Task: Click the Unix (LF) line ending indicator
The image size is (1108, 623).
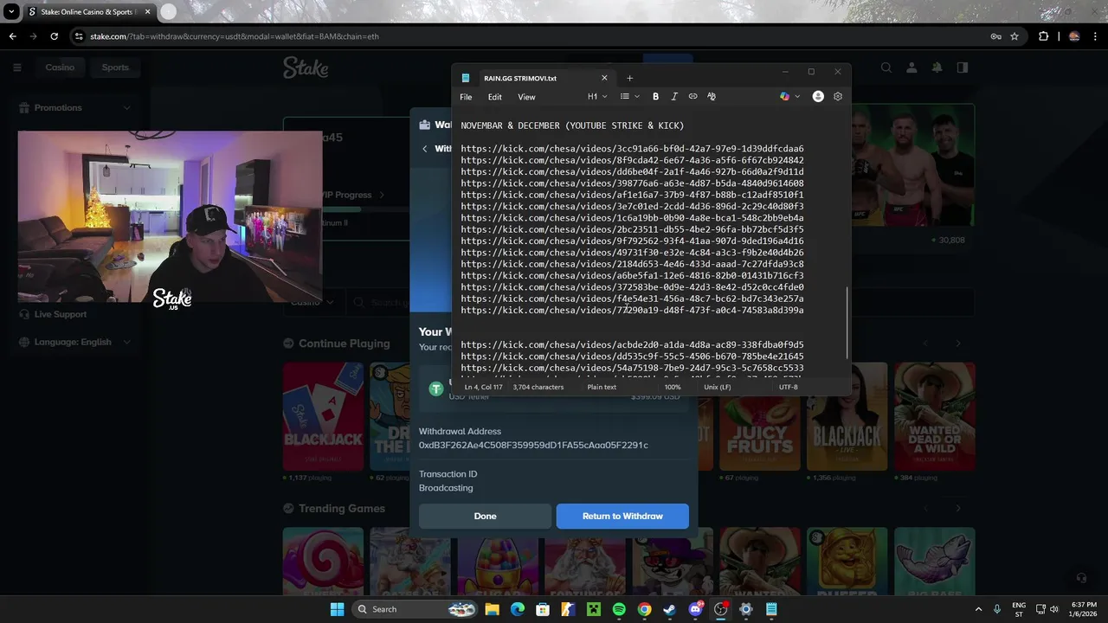Action: pyautogui.click(x=718, y=387)
